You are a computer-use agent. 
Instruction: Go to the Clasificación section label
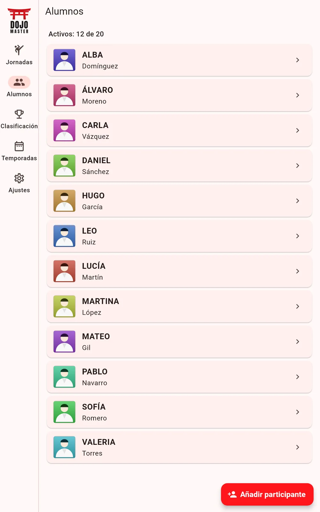19,126
